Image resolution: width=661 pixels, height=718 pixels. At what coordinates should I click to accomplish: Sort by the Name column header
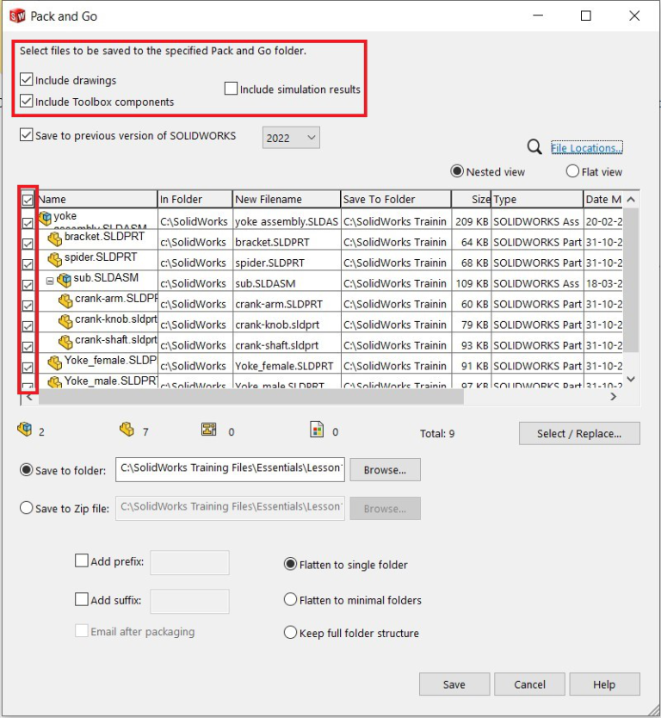tap(96, 199)
